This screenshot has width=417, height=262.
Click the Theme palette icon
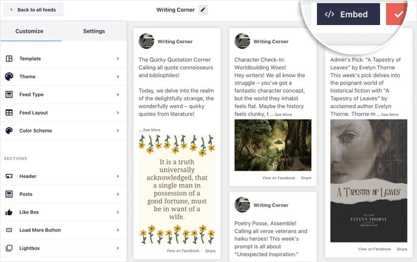pyautogui.click(x=9, y=76)
